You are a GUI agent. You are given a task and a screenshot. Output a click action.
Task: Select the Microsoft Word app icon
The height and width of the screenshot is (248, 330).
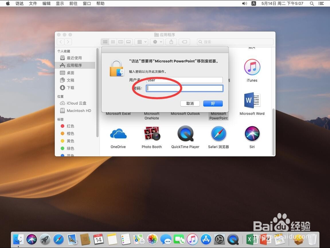tap(252, 100)
